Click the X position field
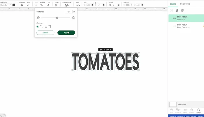The height and width of the screenshot is (117, 204). (128, 5)
